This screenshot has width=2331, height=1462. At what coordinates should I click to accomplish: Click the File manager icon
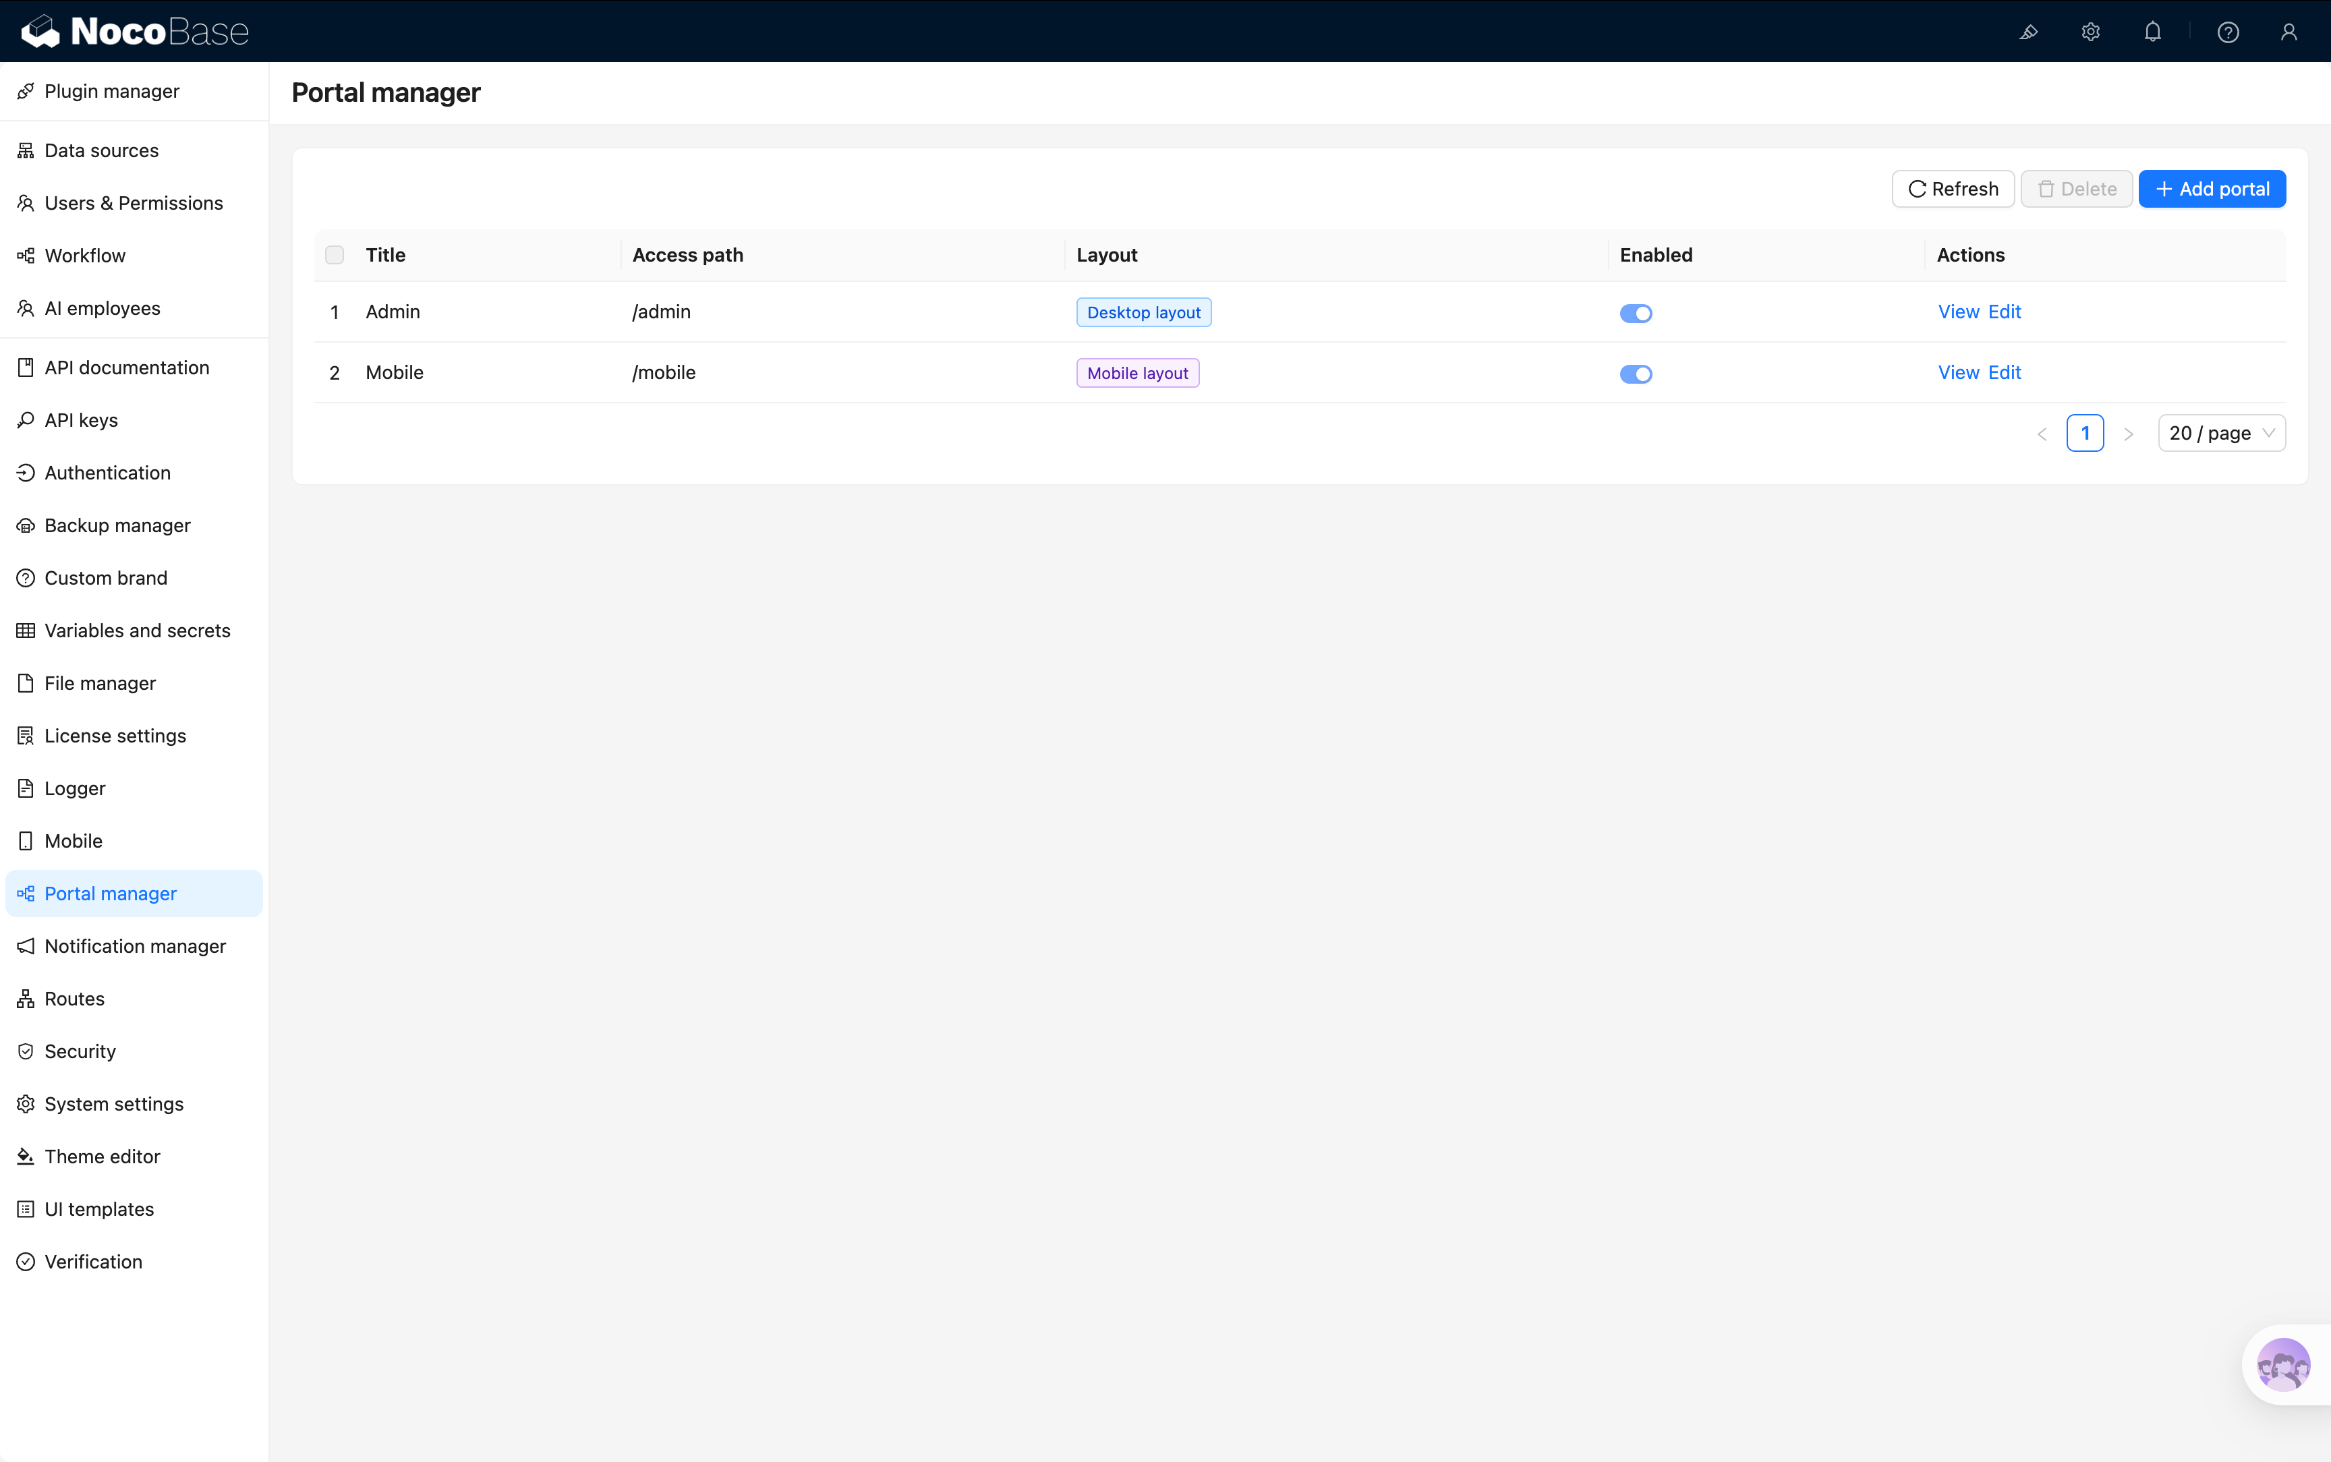pyautogui.click(x=26, y=684)
